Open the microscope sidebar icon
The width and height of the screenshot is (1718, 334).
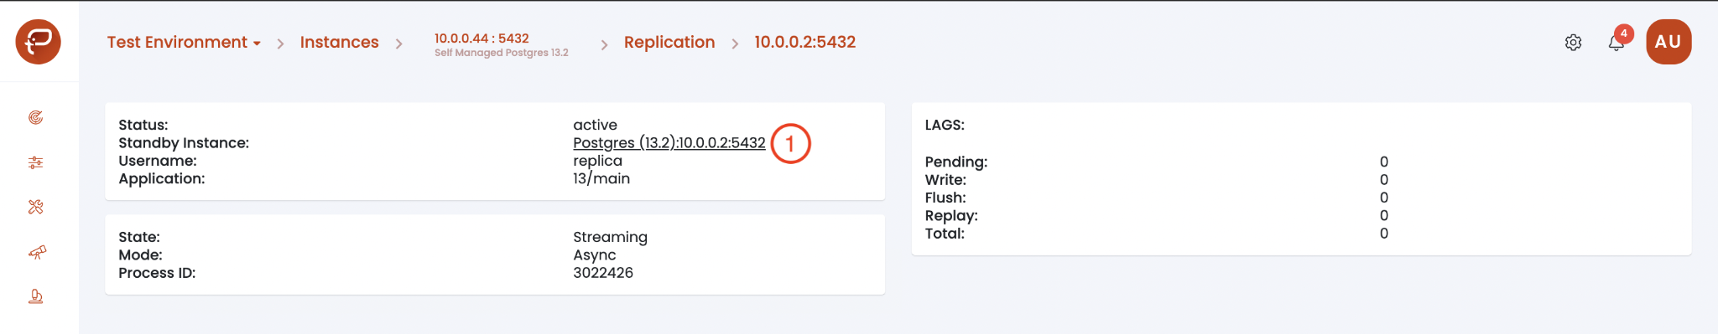tap(35, 296)
